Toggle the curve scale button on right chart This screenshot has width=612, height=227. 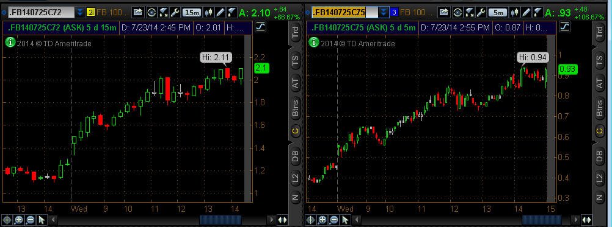[x=565, y=27]
